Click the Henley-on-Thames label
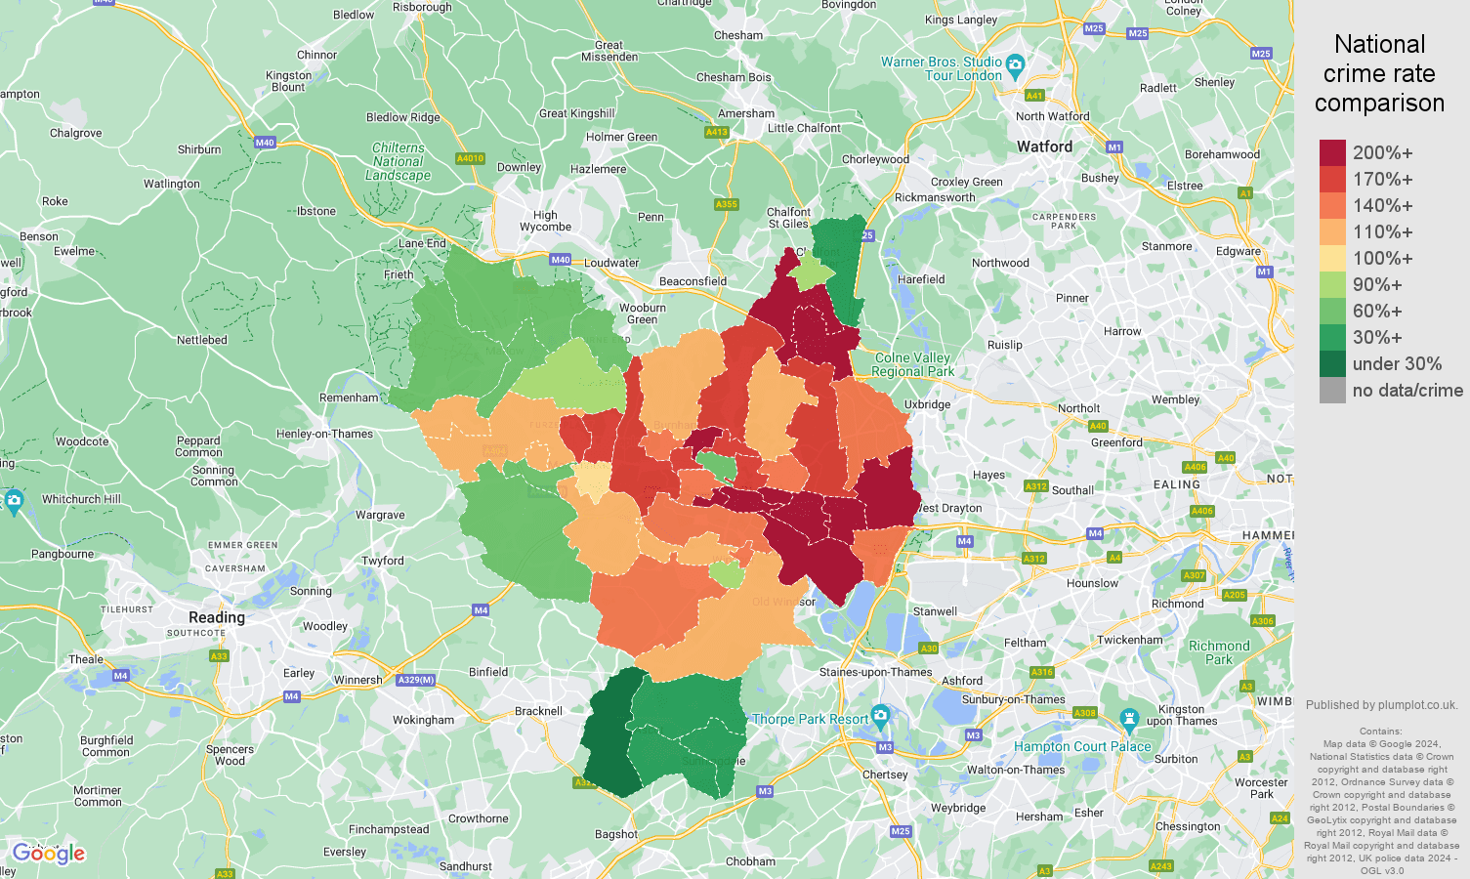 [x=324, y=434]
